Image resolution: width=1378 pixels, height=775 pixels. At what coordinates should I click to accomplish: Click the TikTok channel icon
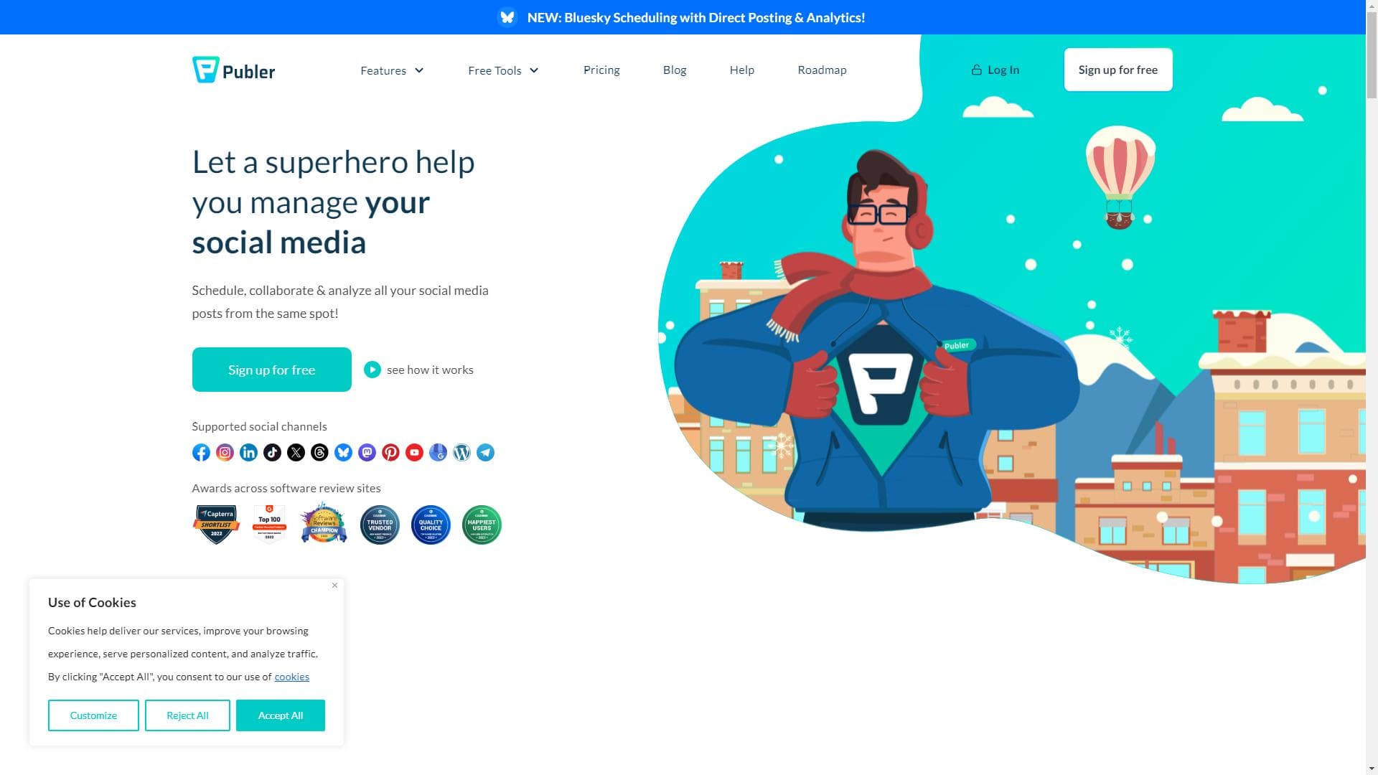(x=272, y=452)
